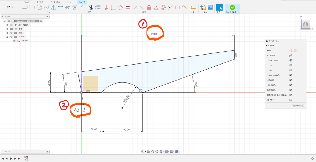Toggle the 寸法を表示 checkbox

tap(291, 85)
